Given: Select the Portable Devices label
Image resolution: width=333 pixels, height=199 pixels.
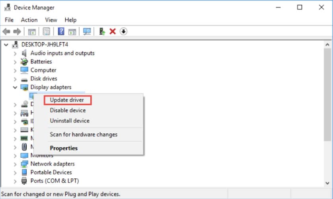Looking at the screenshot, I should (x=51, y=172).
